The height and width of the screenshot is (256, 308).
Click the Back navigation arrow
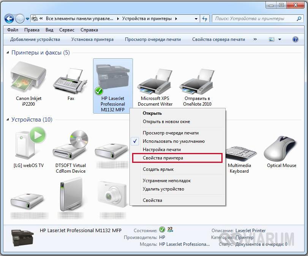(x=9, y=19)
